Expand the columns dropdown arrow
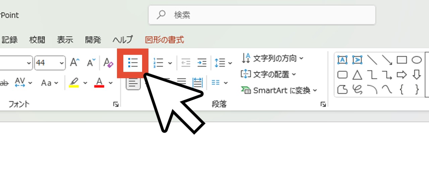Image resolution: width=429 pixels, height=178 pixels. coord(226,82)
